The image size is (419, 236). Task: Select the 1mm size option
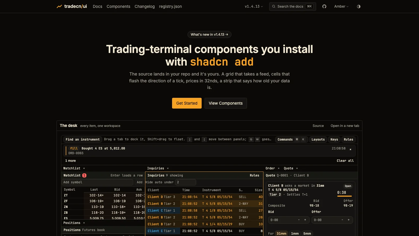pyautogui.click(x=295, y=233)
